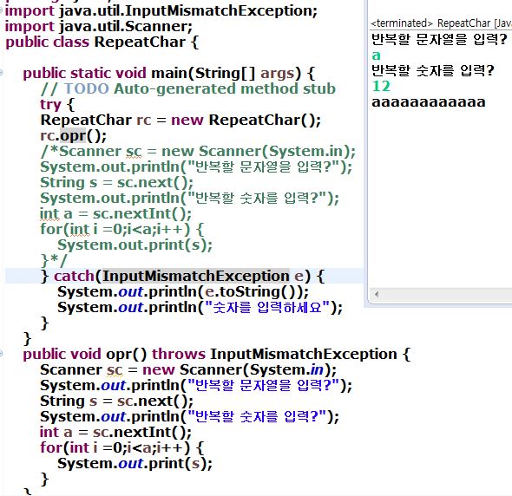The image size is (512, 496).
Task: Click commented-out 'int a = sc.nextInt();' line
Action: coord(115,213)
